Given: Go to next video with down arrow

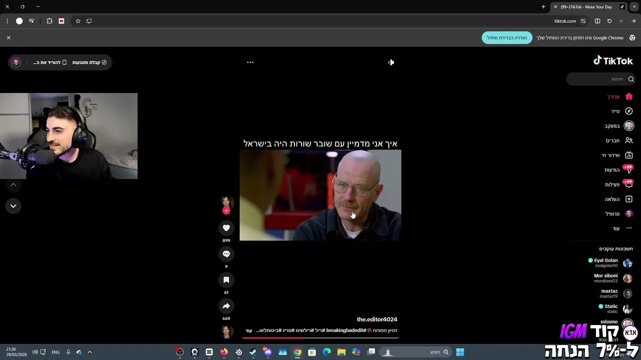Looking at the screenshot, I should (14, 206).
